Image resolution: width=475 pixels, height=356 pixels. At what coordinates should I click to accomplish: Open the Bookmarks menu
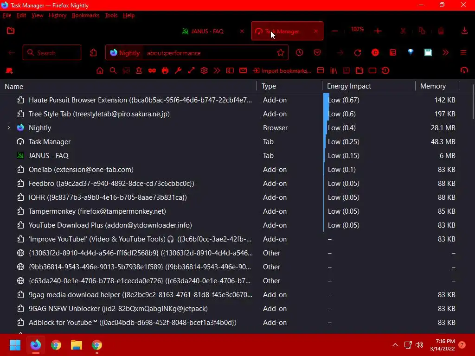(x=85, y=15)
